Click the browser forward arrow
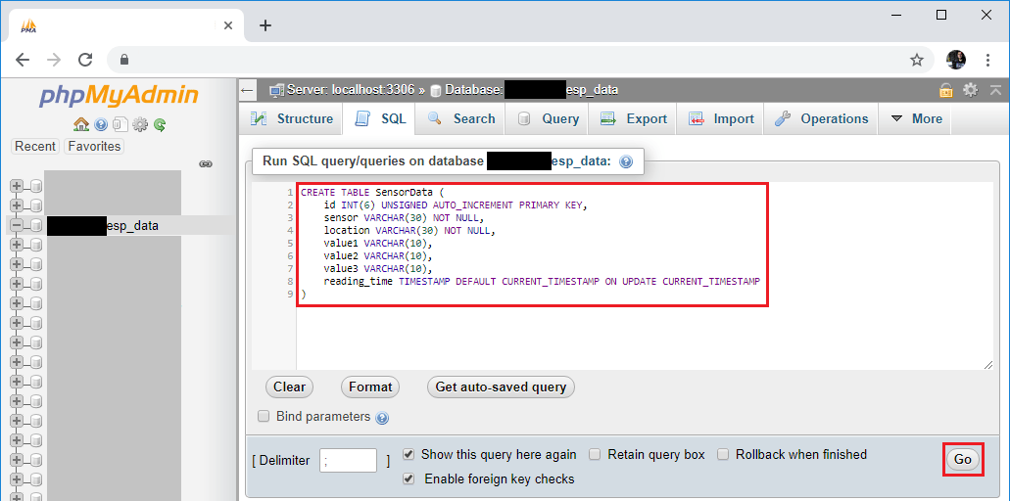 tap(54, 60)
